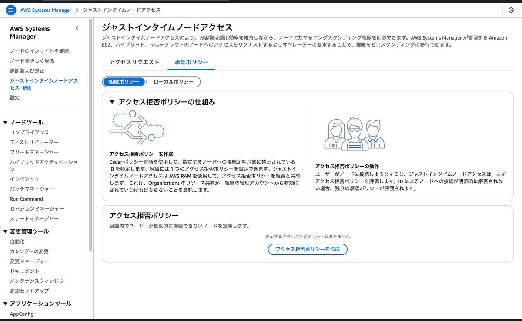Open メンテナンスウィンドウ in the sidebar

37,281
